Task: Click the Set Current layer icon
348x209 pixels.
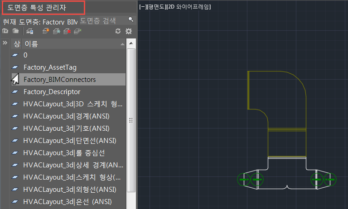Action: coord(77,31)
